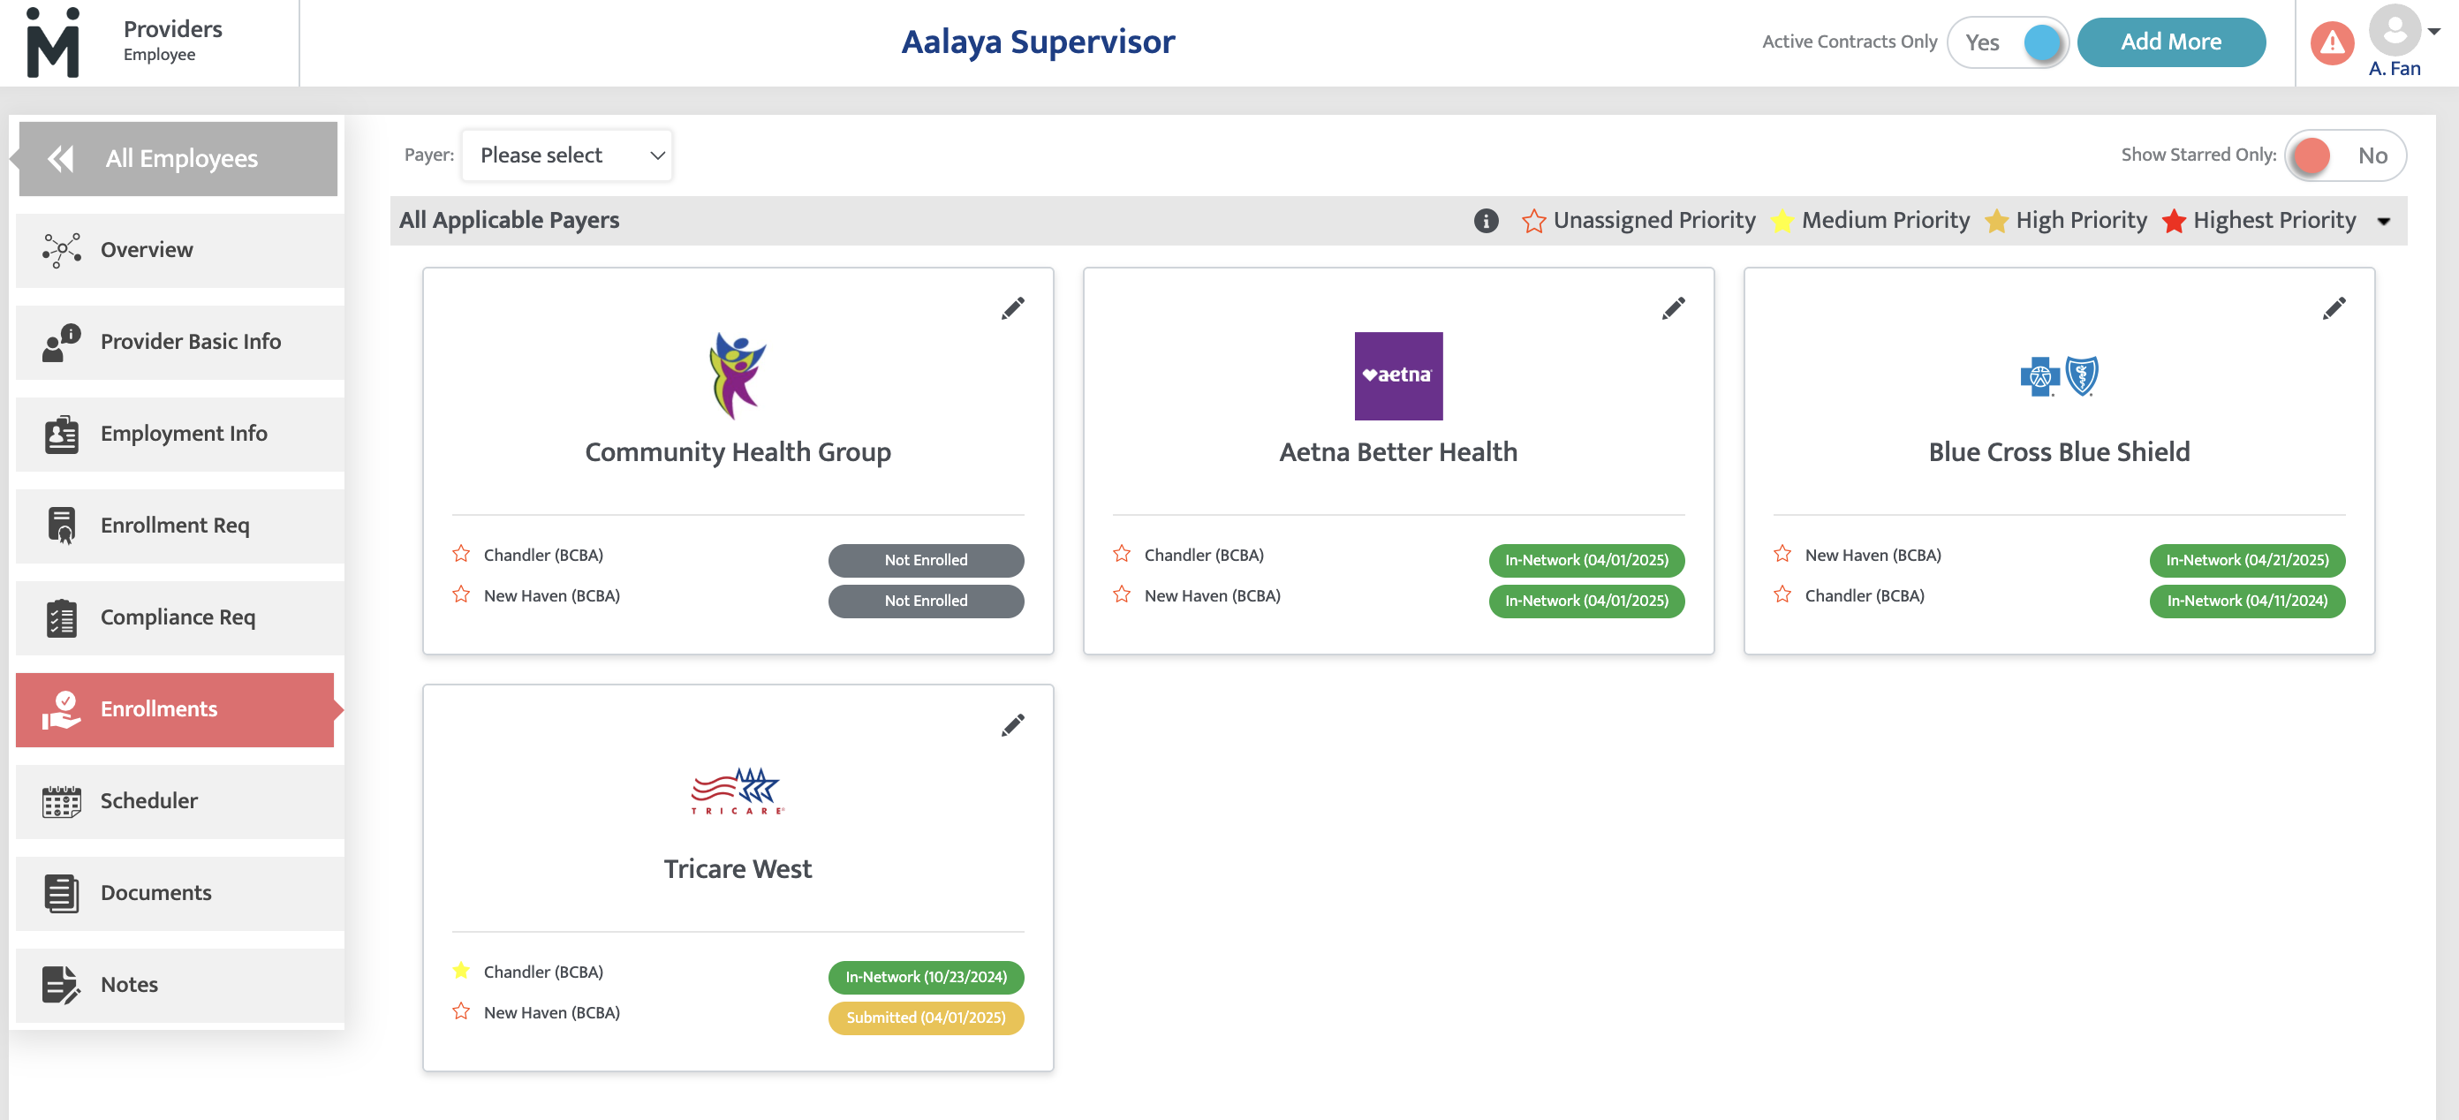
Task: Click the Add More button
Action: point(2170,42)
